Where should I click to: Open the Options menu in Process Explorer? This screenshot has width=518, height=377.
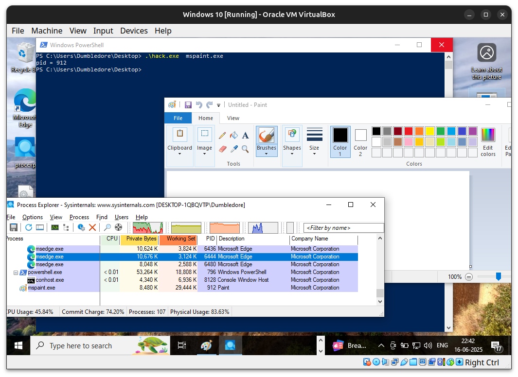tap(33, 217)
